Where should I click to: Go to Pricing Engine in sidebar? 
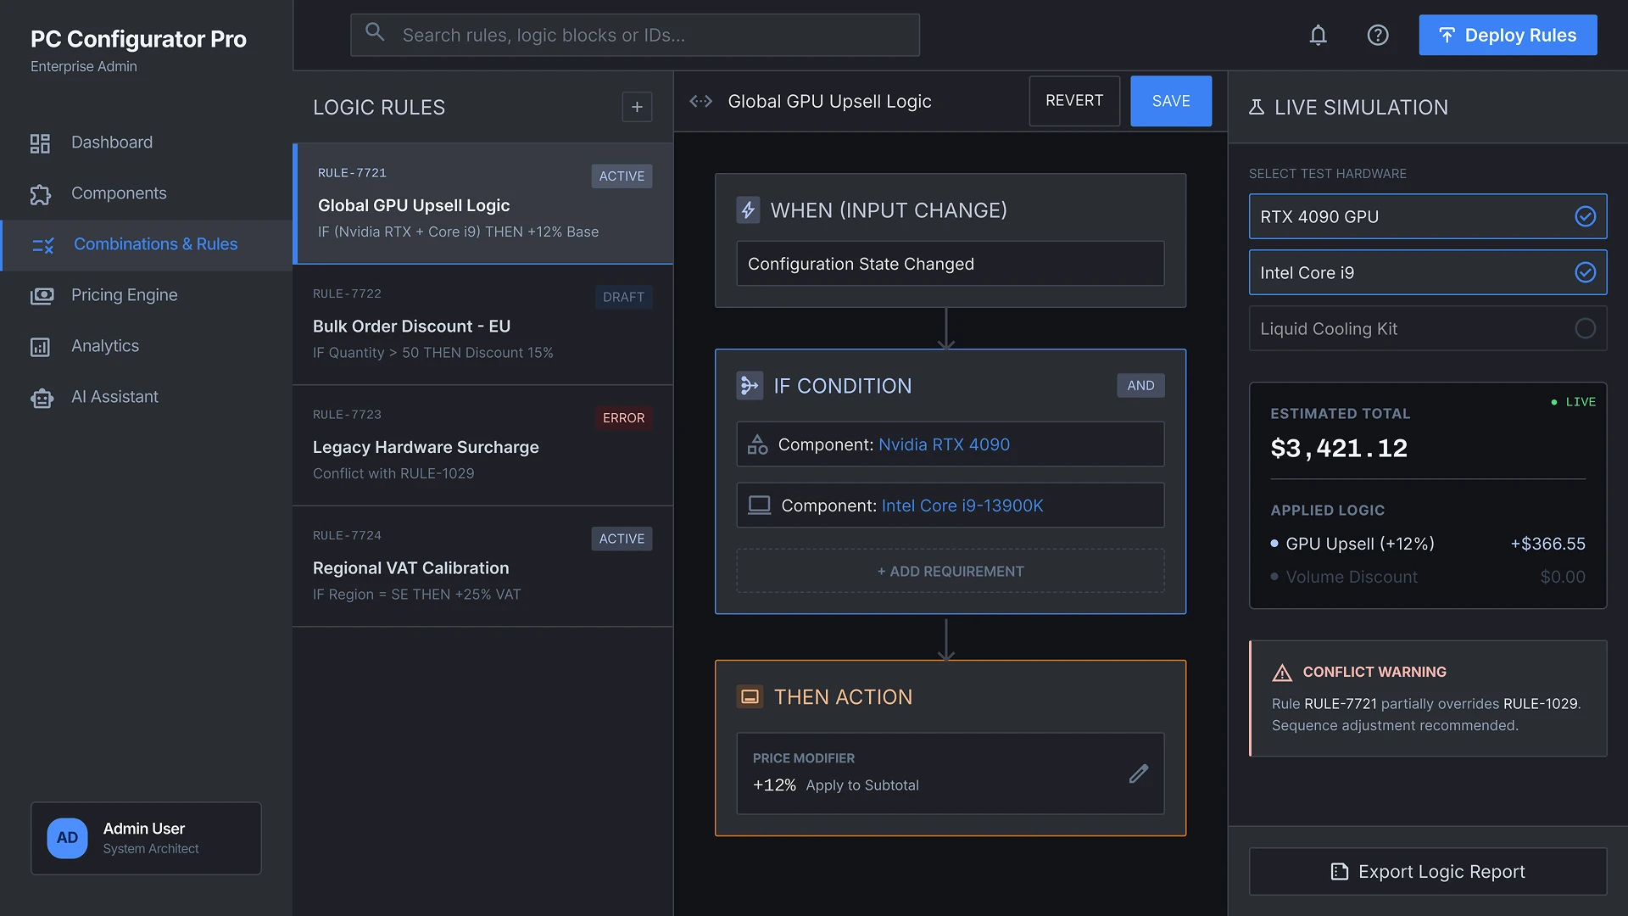pos(124,294)
